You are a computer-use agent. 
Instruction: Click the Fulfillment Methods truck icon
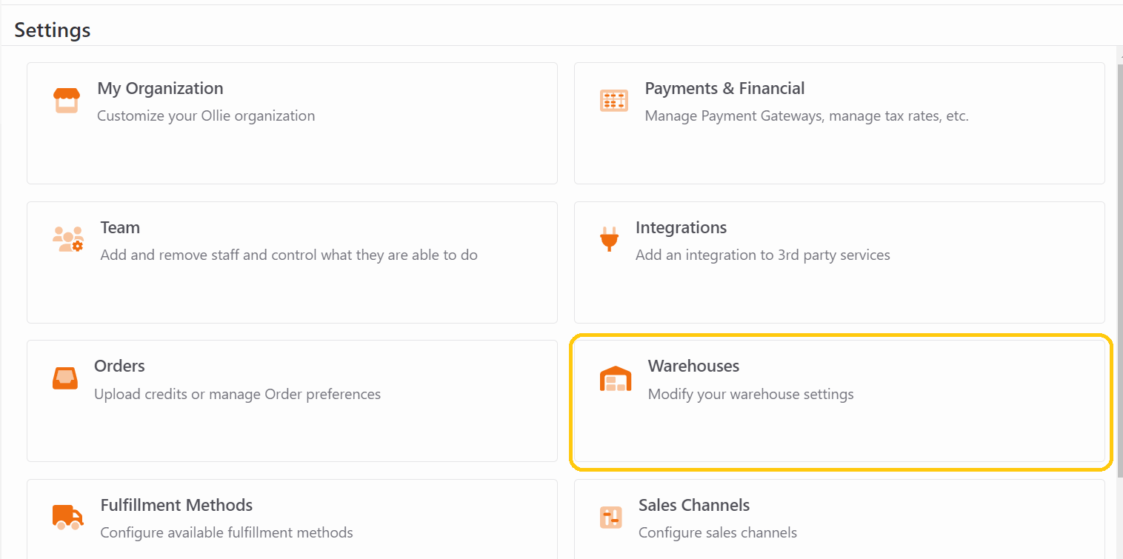tap(68, 517)
